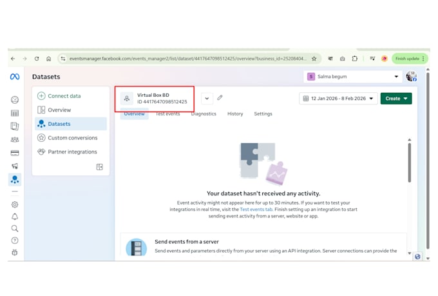Click the Meta logo icon
The height and width of the screenshot is (296, 438).
point(15,76)
